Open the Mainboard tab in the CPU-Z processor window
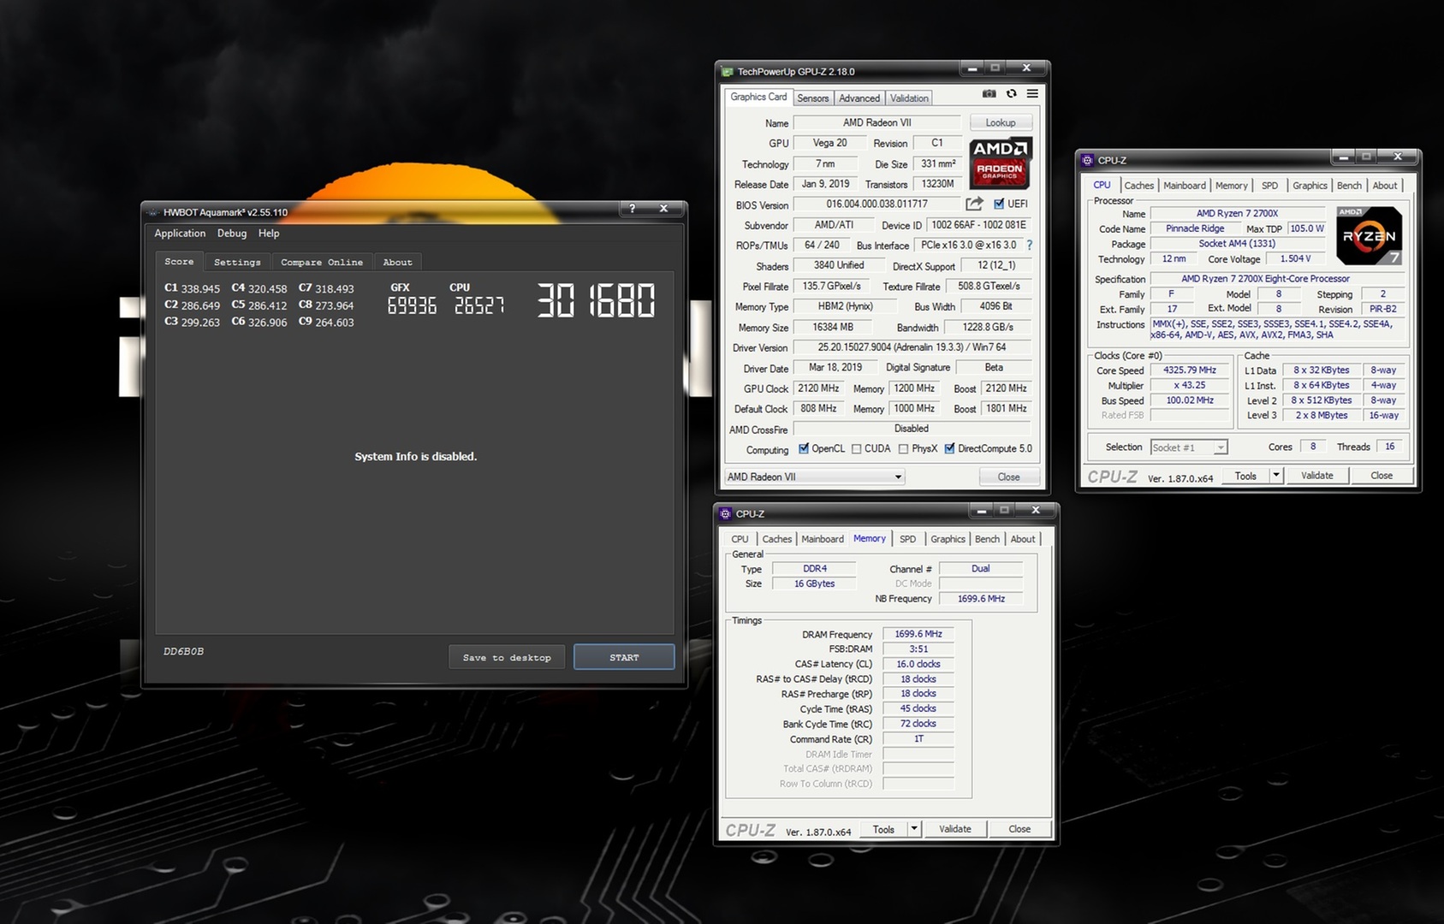Image resolution: width=1444 pixels, height=924 pixels. click(1185, 186)
